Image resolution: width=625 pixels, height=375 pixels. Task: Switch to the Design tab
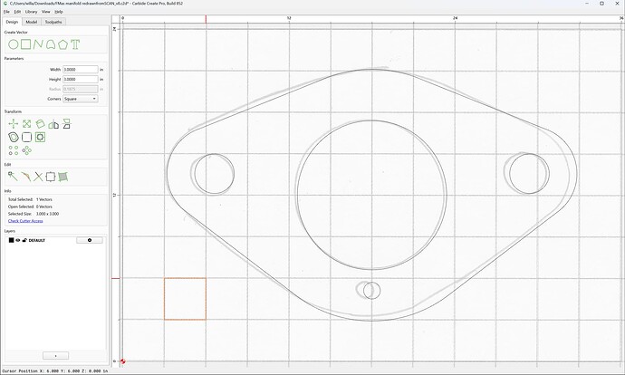12,22
